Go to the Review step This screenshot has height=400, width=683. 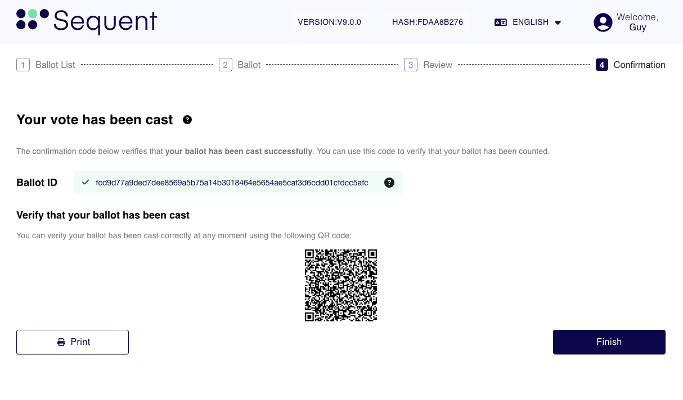pos(437,65)
